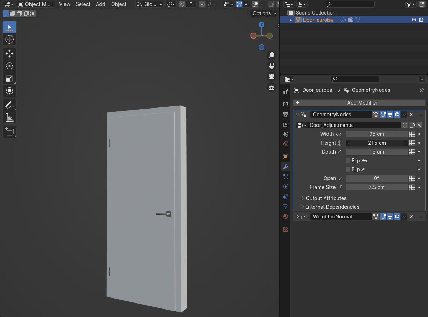Toggle WeightedNormal render display
428x317 pixels.
[397, 217]
